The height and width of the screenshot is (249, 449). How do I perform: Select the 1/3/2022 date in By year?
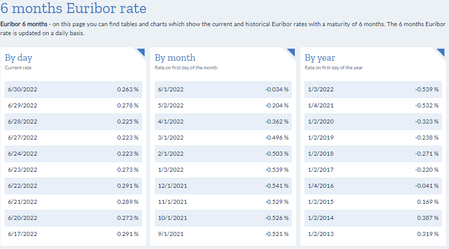pos(321,89)
